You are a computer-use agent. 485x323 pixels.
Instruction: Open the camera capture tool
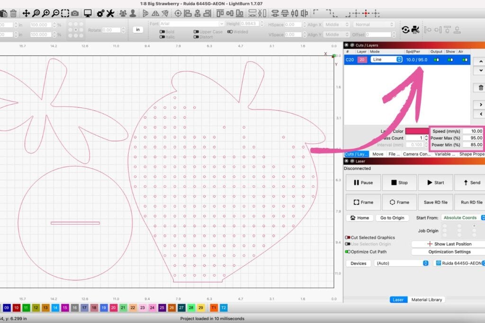[x=75, y=13]
